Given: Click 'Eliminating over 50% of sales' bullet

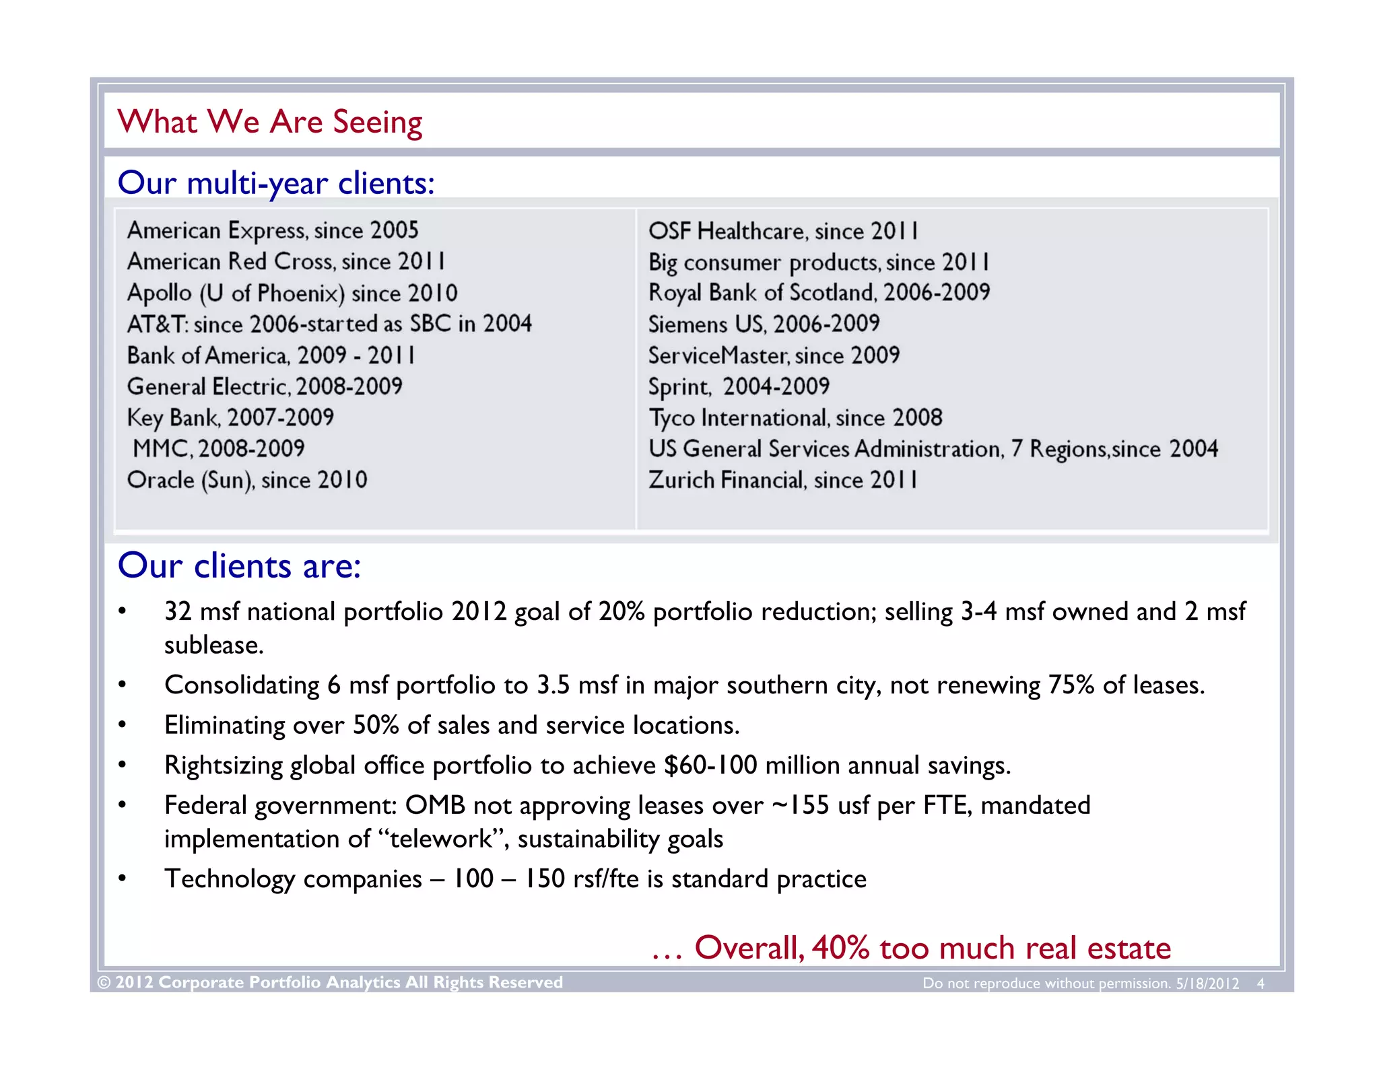Looking at the screenshot, I should coord(452,725).
